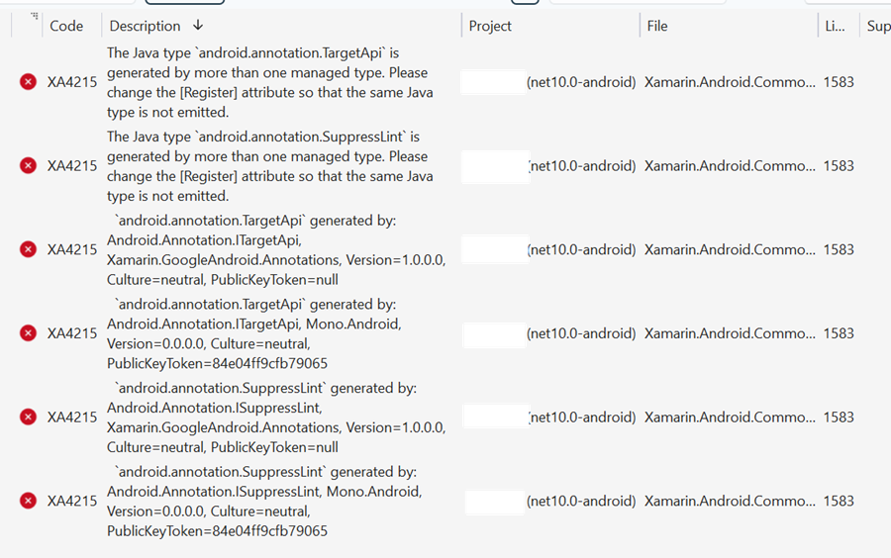
Task: Click error icon of ITargetApi Xamarin.GoogleAndroid.Annotations row
Action: tap(28, 249)
